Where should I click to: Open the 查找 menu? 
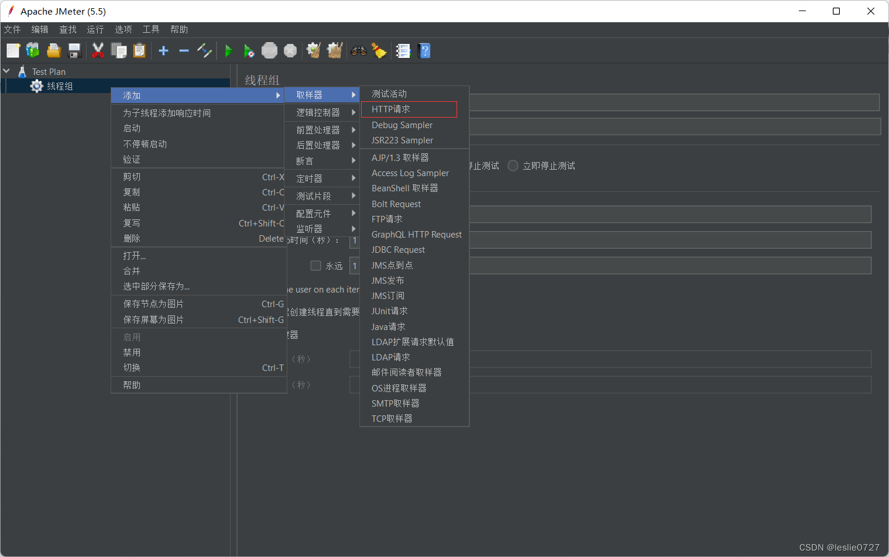click(x=68, y=29)
